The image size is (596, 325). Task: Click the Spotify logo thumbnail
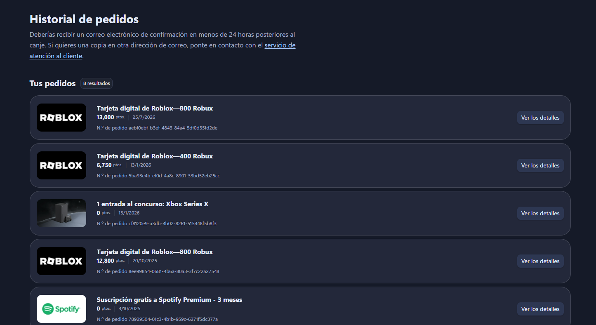(61, 309)
